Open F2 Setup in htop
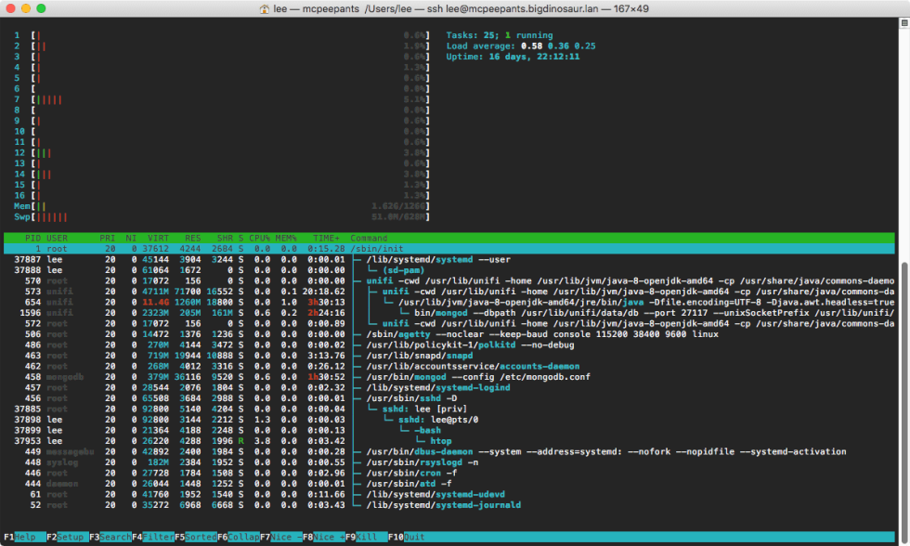The image size is (910, 546). (67, 537)
